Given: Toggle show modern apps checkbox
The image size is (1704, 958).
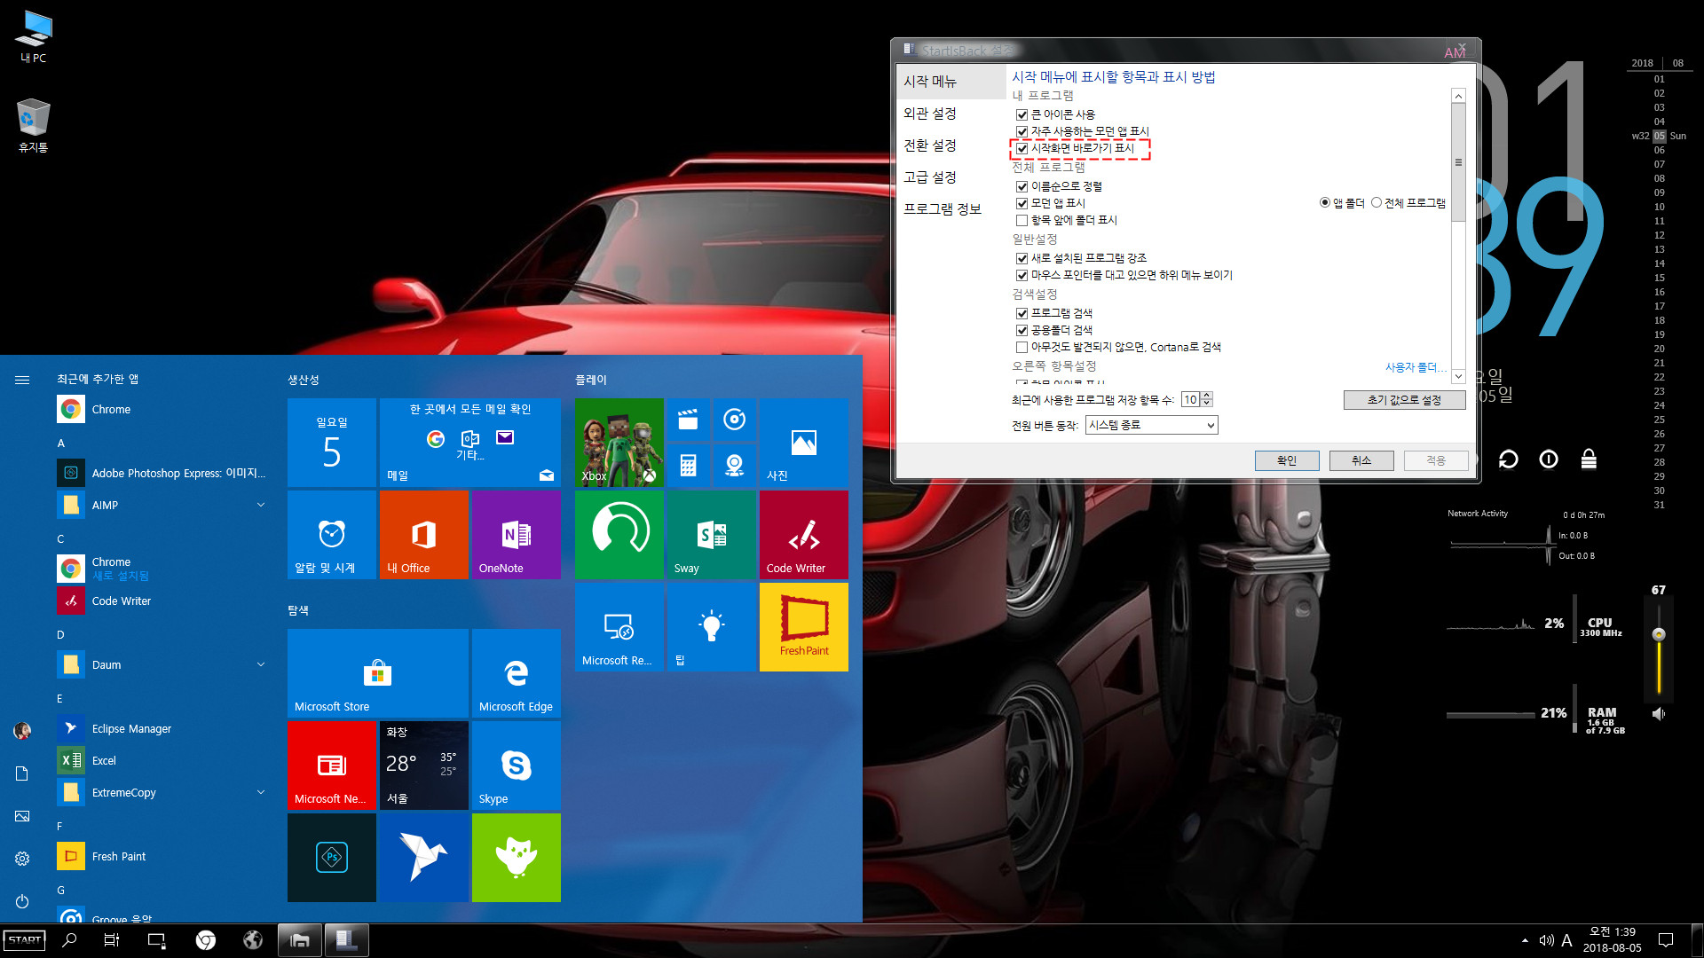Looking at the screenshot, I should click(x=1022, y=203).
